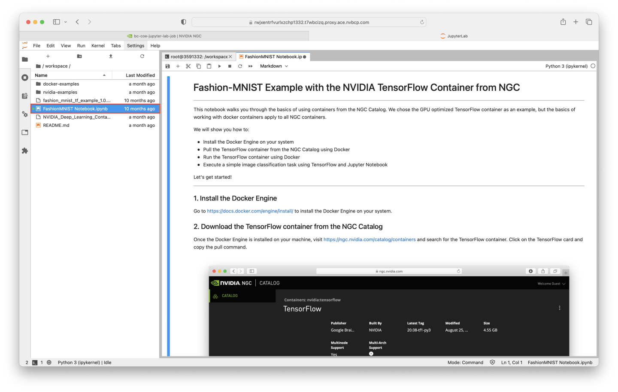Refresh the file browser listing

[x=142, y=56]
